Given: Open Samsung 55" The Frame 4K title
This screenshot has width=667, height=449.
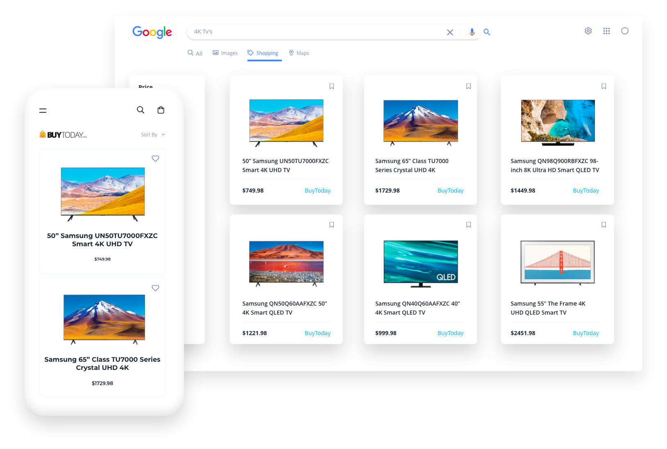Looking at the screenshot, I should pyautogui.click(x=548, y=308).
